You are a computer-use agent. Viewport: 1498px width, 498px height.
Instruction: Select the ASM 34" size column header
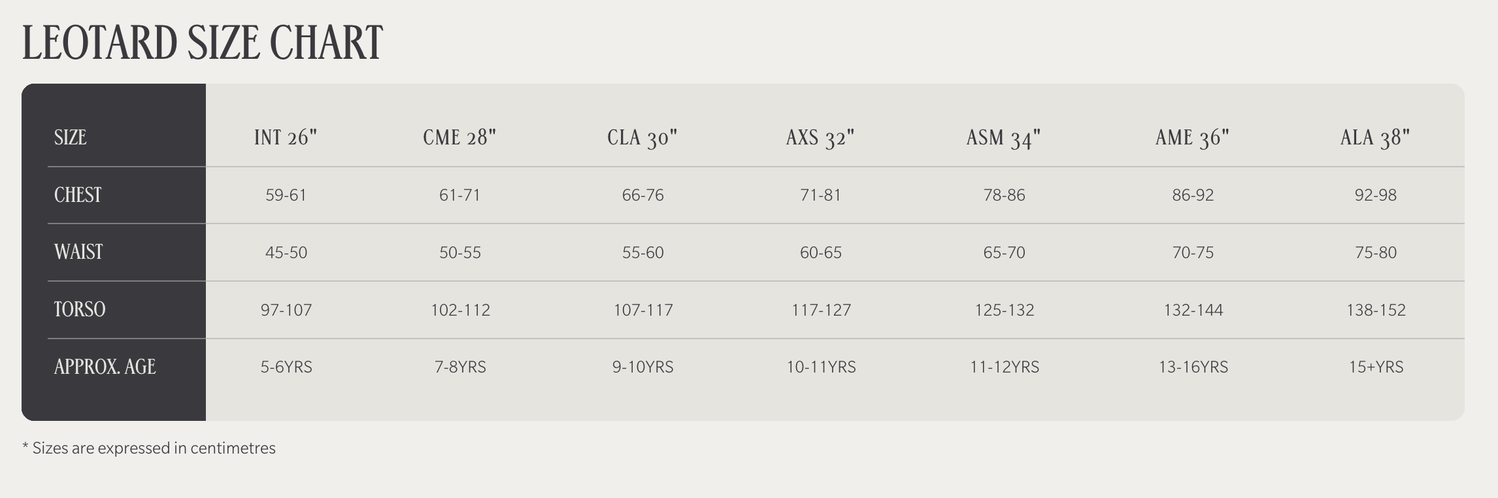tap(1004, 137)
